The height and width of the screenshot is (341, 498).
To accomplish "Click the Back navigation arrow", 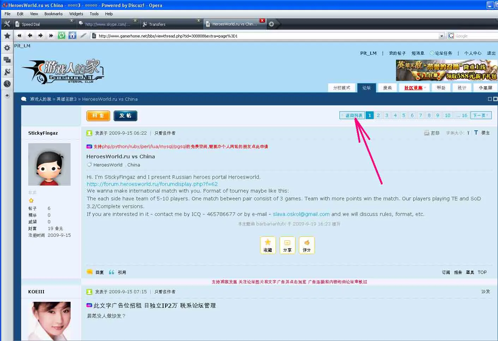I will tap(30, 35).
